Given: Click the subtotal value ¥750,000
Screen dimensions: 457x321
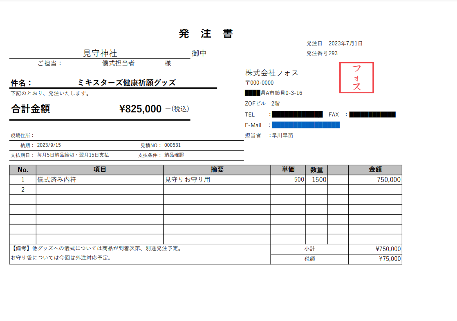Looking at the screenshot, I should click(x=388, y=249).
